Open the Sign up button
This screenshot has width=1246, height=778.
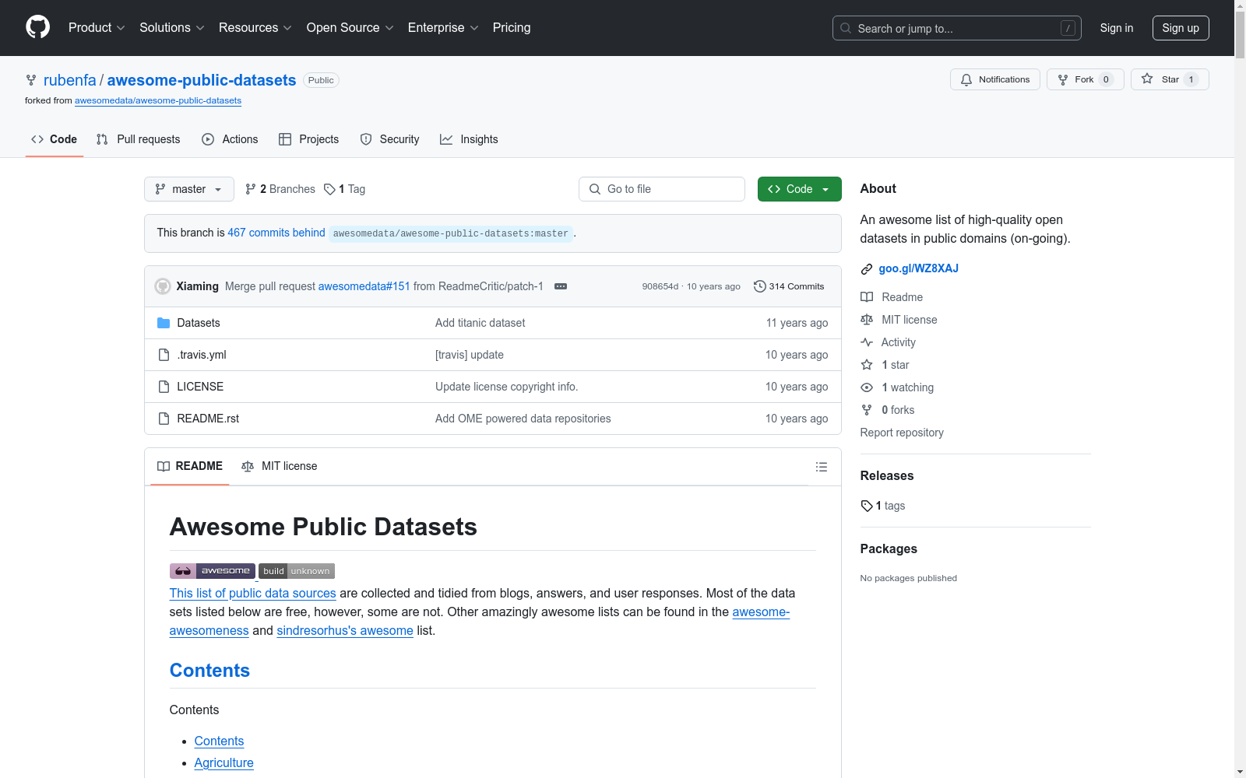1181,28
